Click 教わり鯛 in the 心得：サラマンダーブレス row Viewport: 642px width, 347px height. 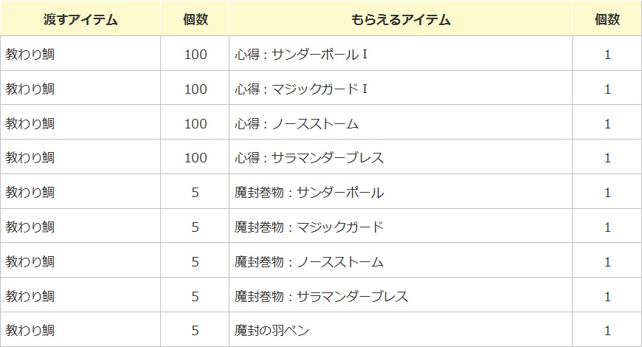(x=30, y=158)
